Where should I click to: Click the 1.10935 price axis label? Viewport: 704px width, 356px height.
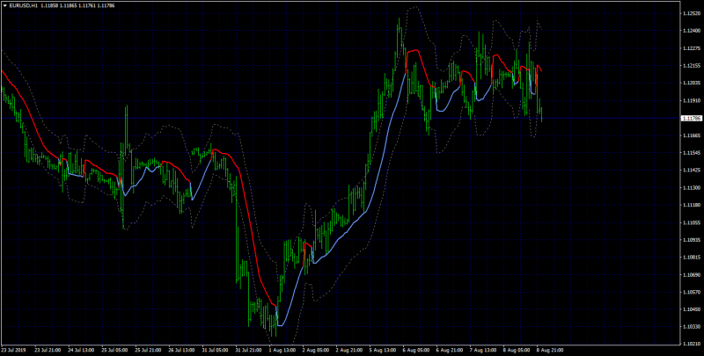click(691, 240)
